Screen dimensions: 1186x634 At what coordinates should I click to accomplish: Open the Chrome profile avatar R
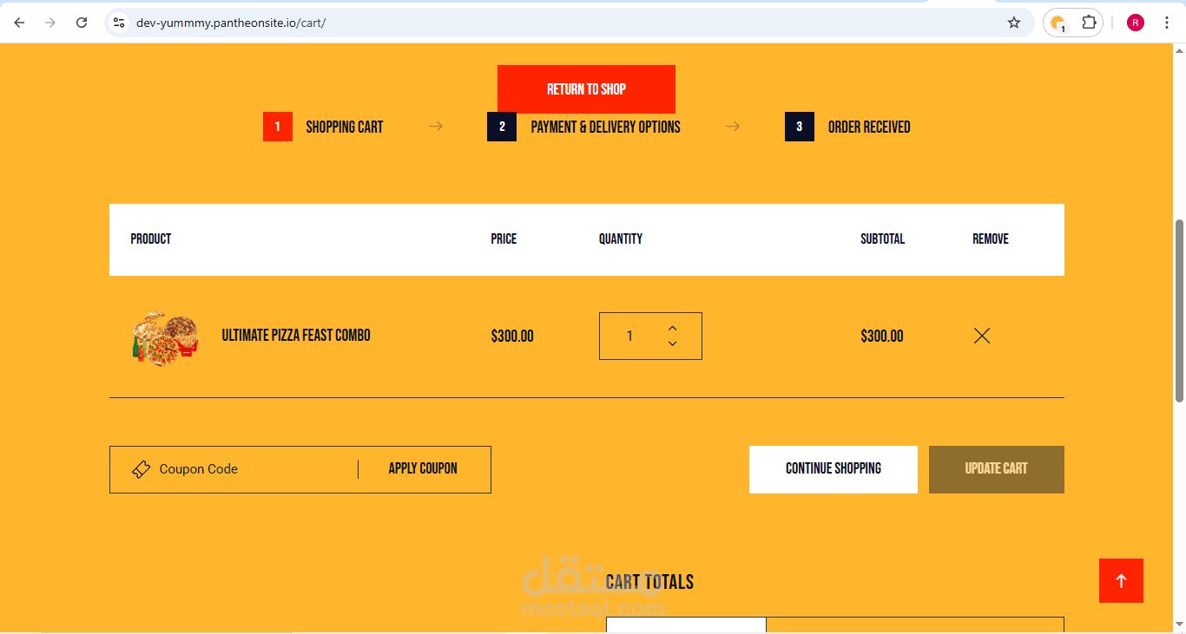1136,23
